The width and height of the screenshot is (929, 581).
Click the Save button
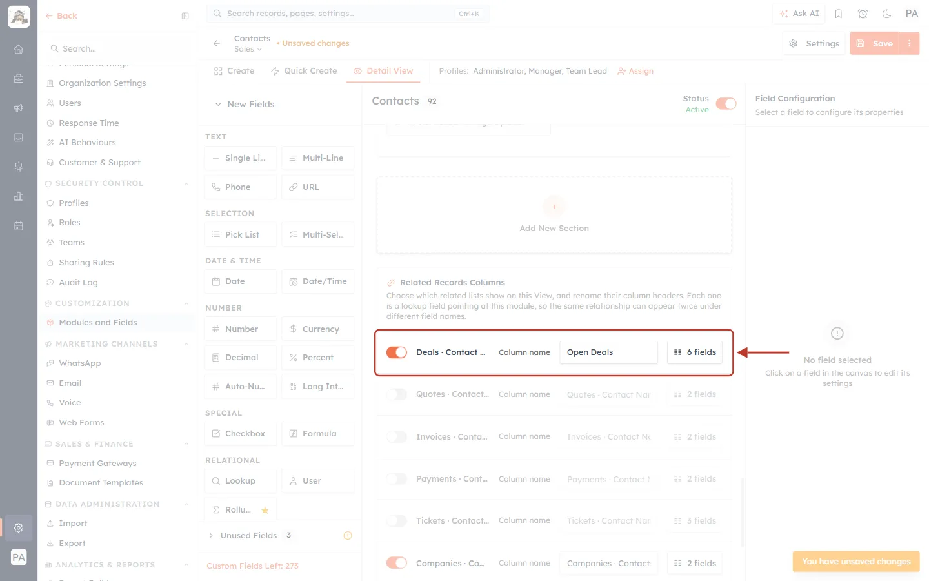click(x=875, y=43)
